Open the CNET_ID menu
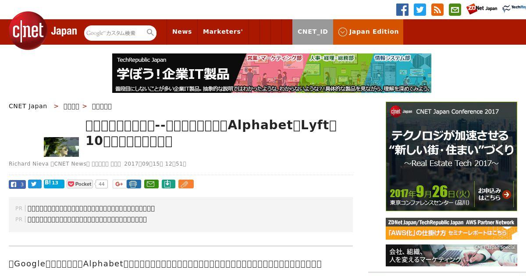The height and width of the screenshot is (276, 526). point(313,32)
